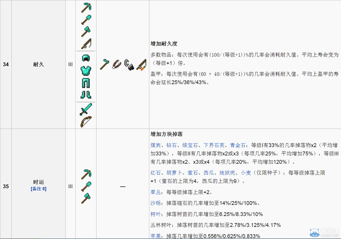The image size is (341, 239).
Task: Select the diamond pickaxe icon in the Unbreaking row
Action: 86,8
